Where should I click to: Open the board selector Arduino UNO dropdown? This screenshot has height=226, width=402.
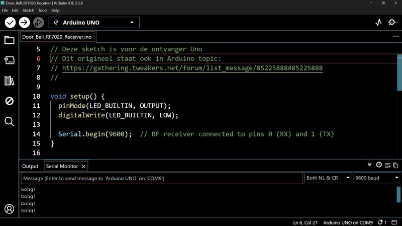(x=94, y=23)
